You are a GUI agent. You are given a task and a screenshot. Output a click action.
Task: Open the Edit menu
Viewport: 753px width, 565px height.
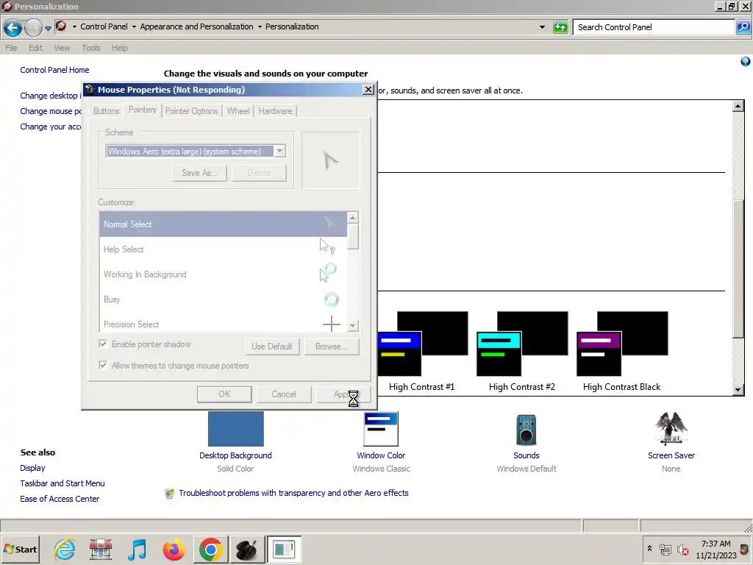[x=35, y=48]
